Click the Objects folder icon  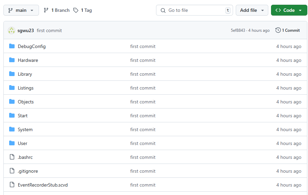12,101
